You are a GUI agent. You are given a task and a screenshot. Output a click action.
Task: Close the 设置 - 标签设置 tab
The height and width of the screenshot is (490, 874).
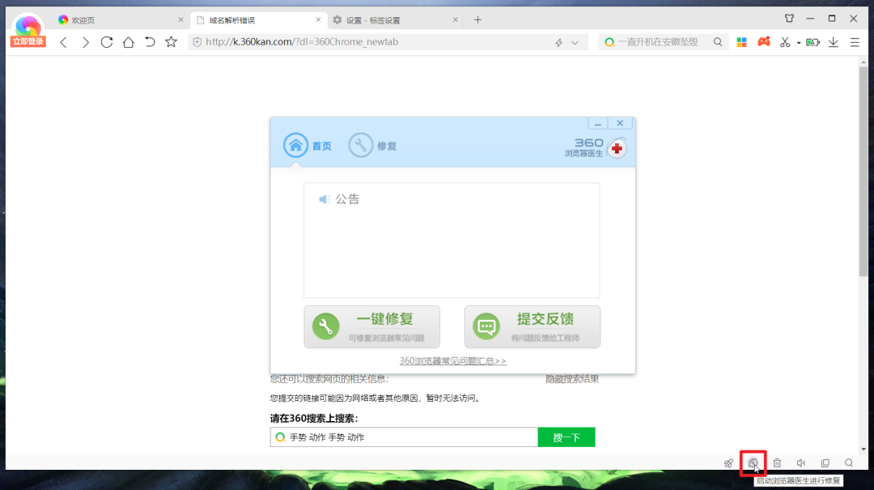(456, 19)
